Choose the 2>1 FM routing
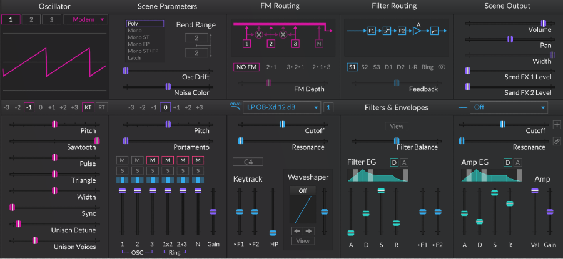 (x=271, y=67)
